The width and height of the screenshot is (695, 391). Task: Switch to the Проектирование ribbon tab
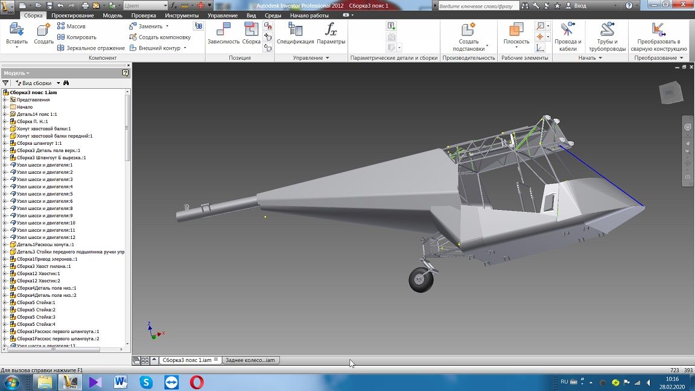[x=72, y=15]
